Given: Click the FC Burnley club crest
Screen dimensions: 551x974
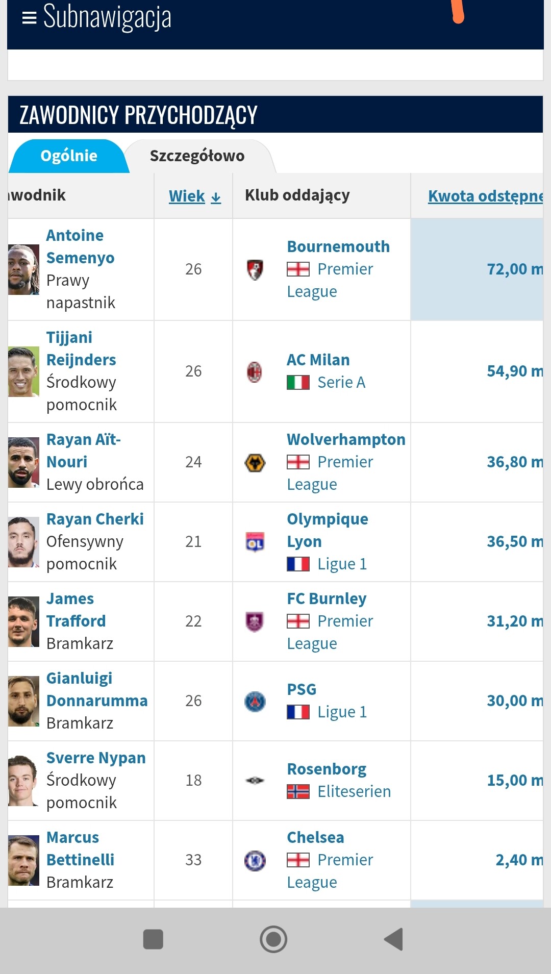Looking at the screenshot, I should (255, 621).
